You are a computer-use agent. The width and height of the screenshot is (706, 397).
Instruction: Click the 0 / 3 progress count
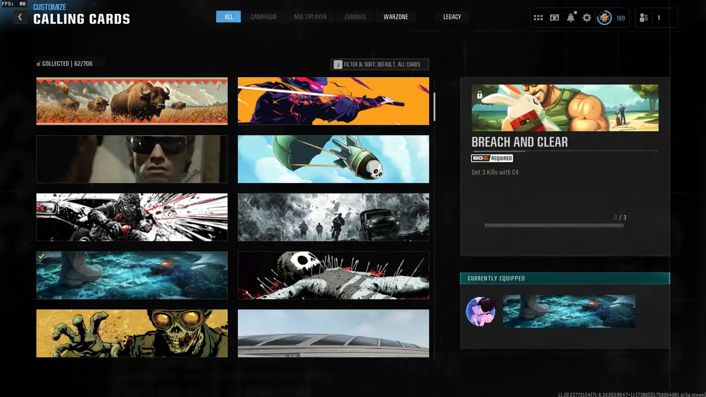click(x=620, y=217)
